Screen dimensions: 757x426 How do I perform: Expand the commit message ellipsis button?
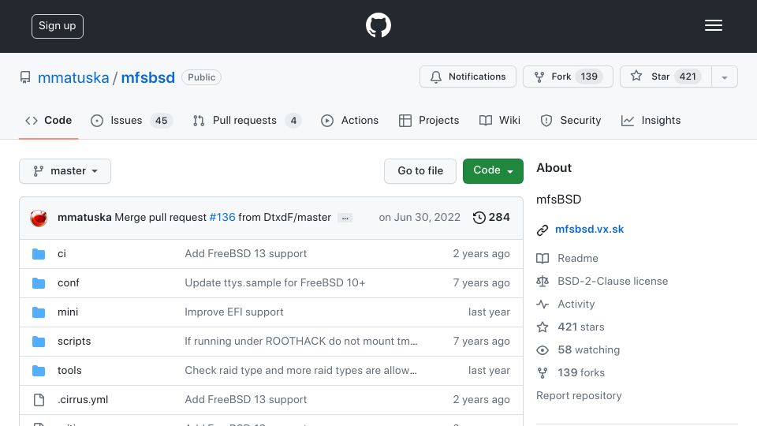345,218
